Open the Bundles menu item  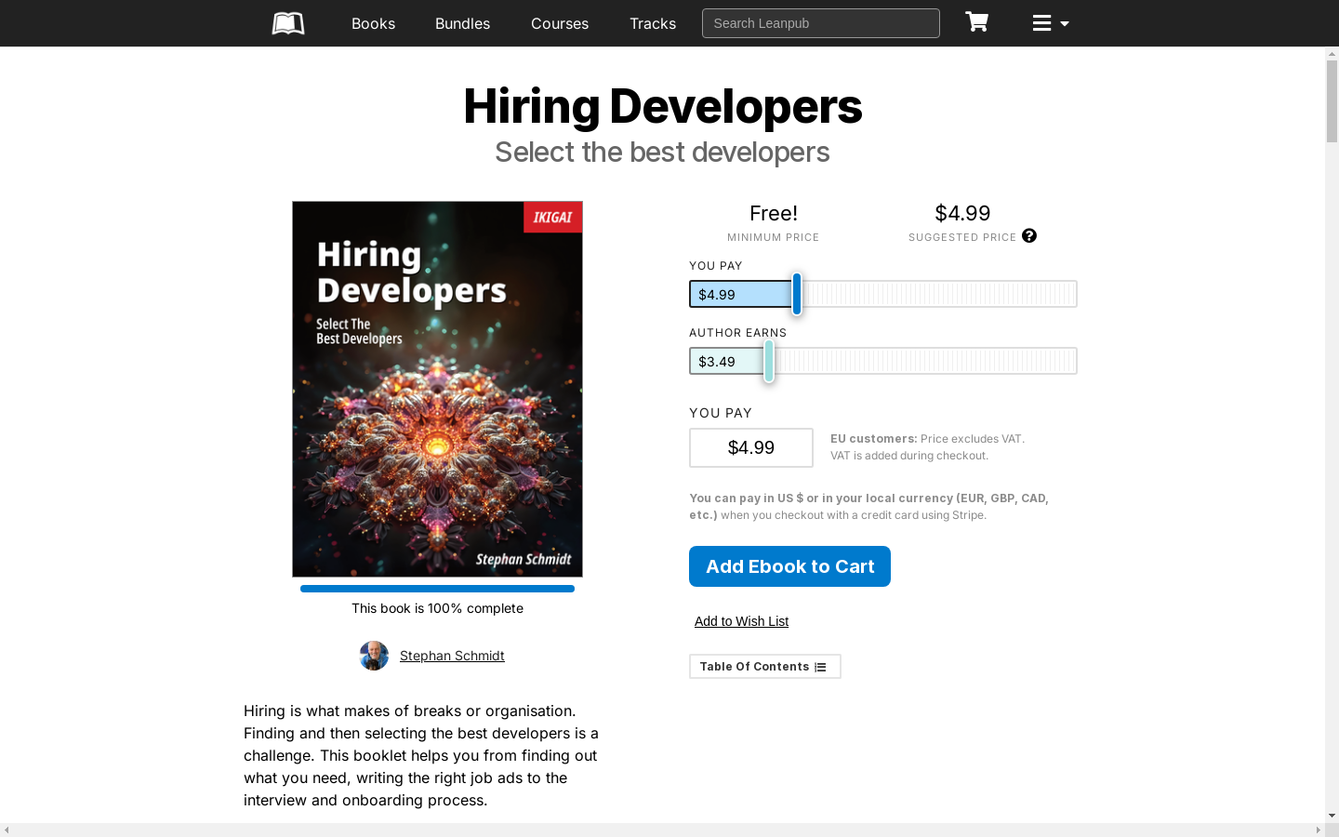[462, 23]
